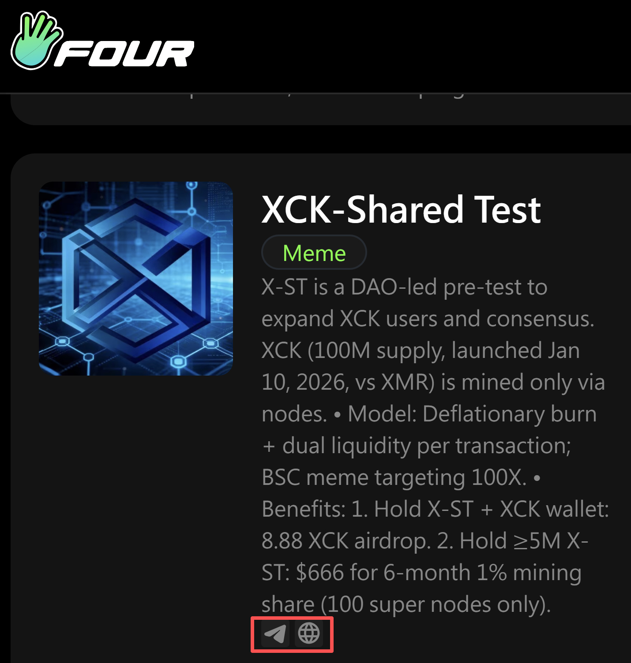Viewport: 631px width, 663px height.
Task: Open the XCK token logo image
Action: (x=136, y=279)
